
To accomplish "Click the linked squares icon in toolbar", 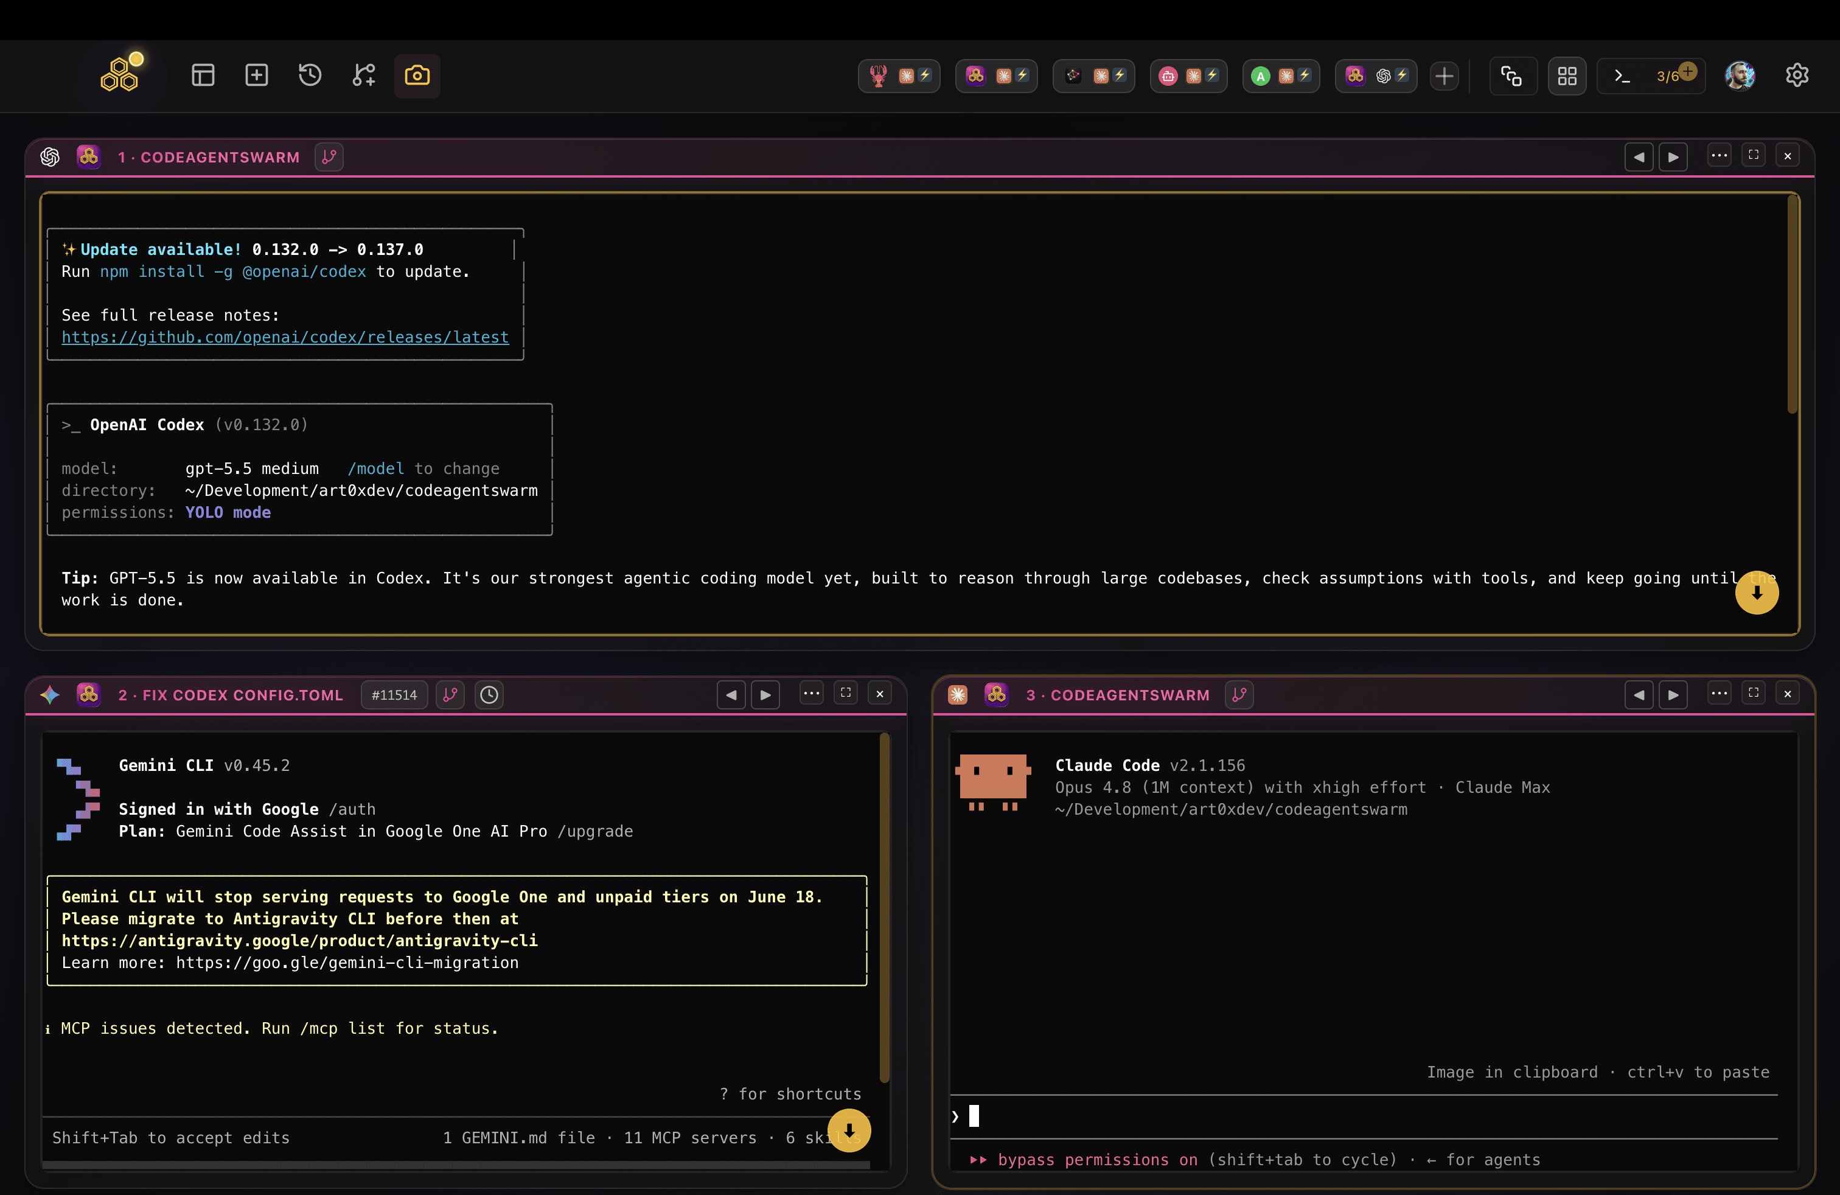I will (x=1512, y=75).
